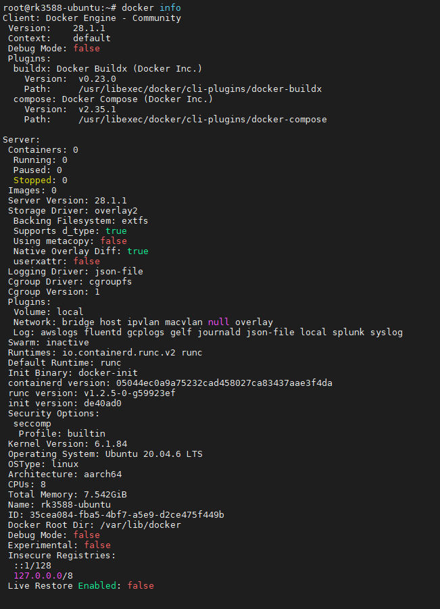Click the red "false" beside Using metacopy
Viewport: 440px width, 609px height.
(113, 241)
